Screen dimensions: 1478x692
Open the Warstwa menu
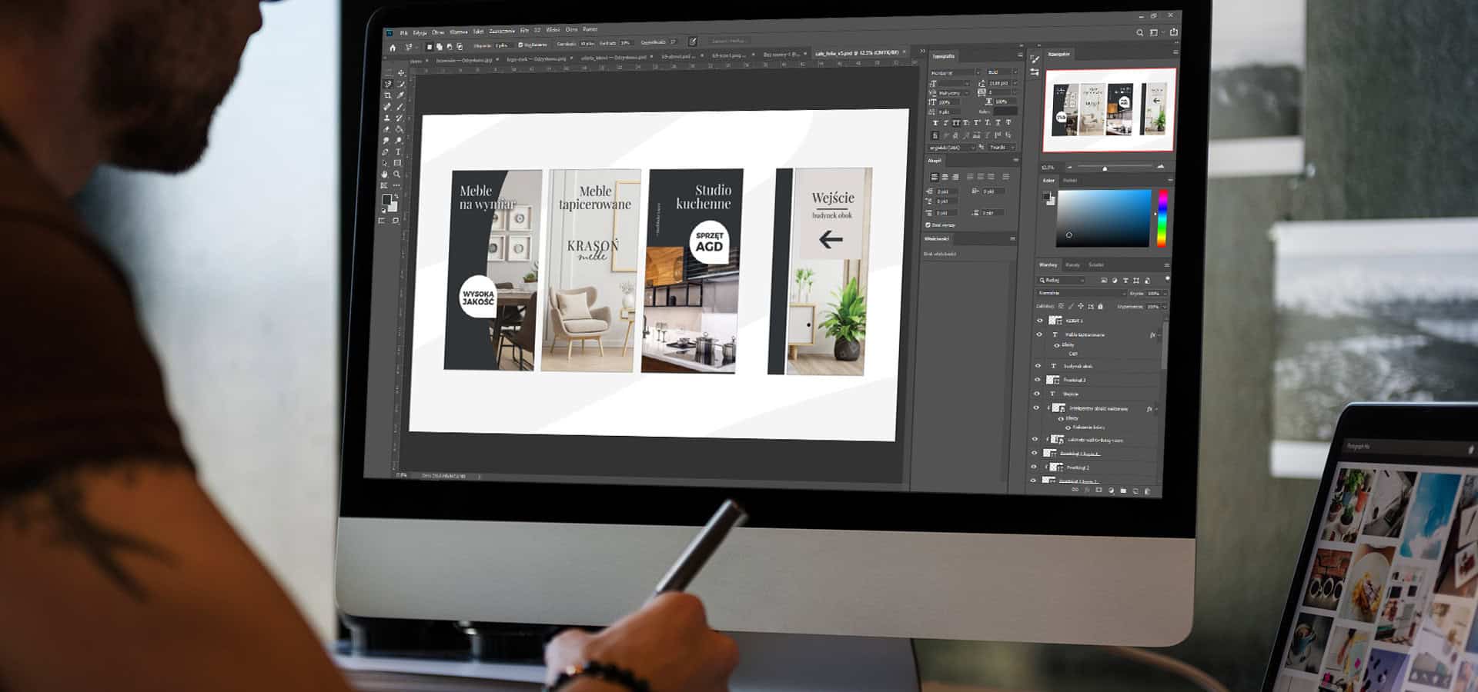click(x=459, y=32)
